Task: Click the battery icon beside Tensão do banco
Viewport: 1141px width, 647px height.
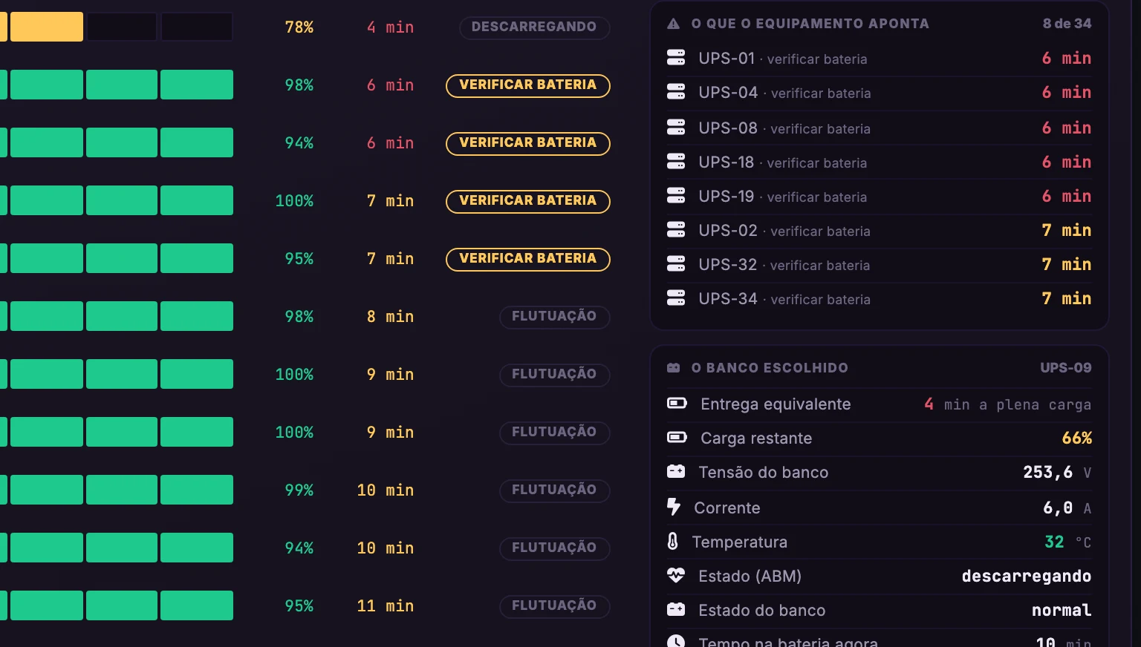Action: click(x=676, y=471)
